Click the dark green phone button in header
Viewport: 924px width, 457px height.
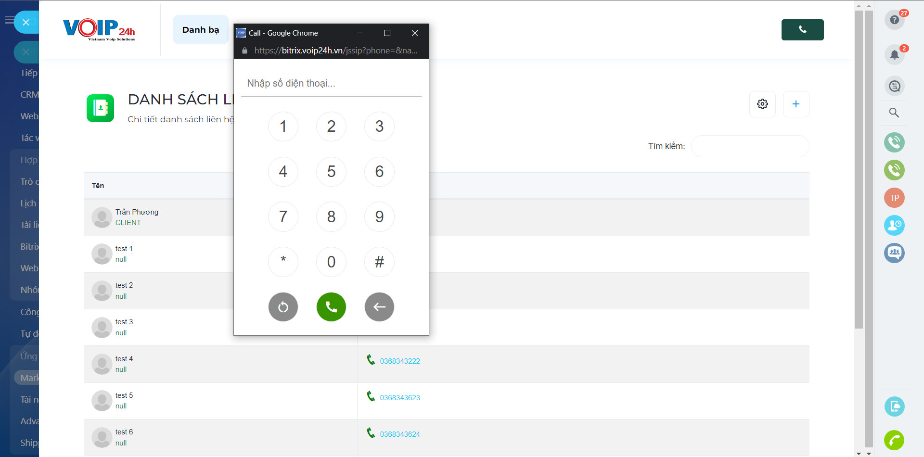[802, 30]
